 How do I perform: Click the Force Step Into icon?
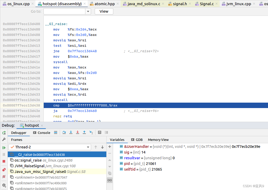coord(78,132)
